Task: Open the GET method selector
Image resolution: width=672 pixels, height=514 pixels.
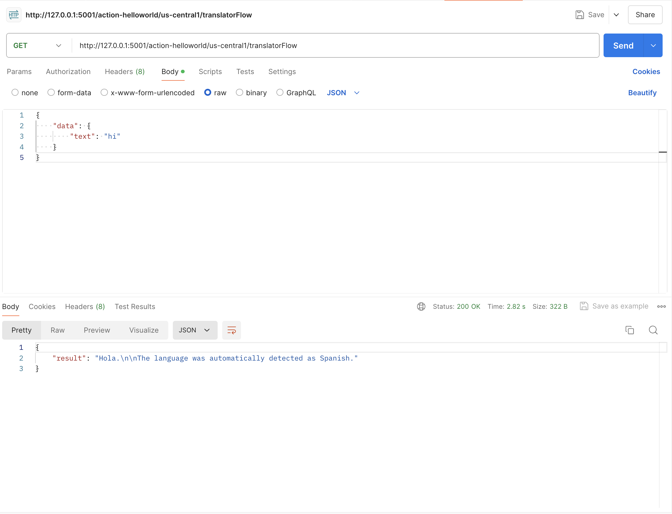Action: [x=37, y=45]
